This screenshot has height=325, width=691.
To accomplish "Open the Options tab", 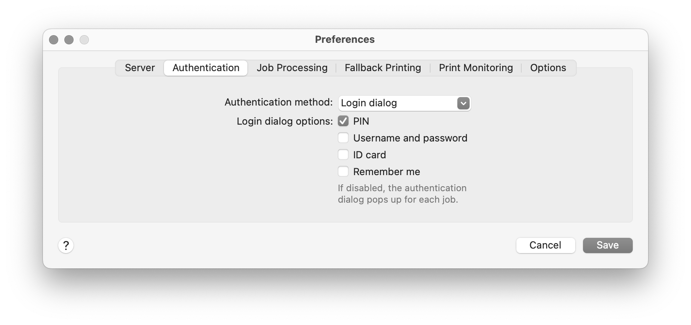I will pos(548,68).
